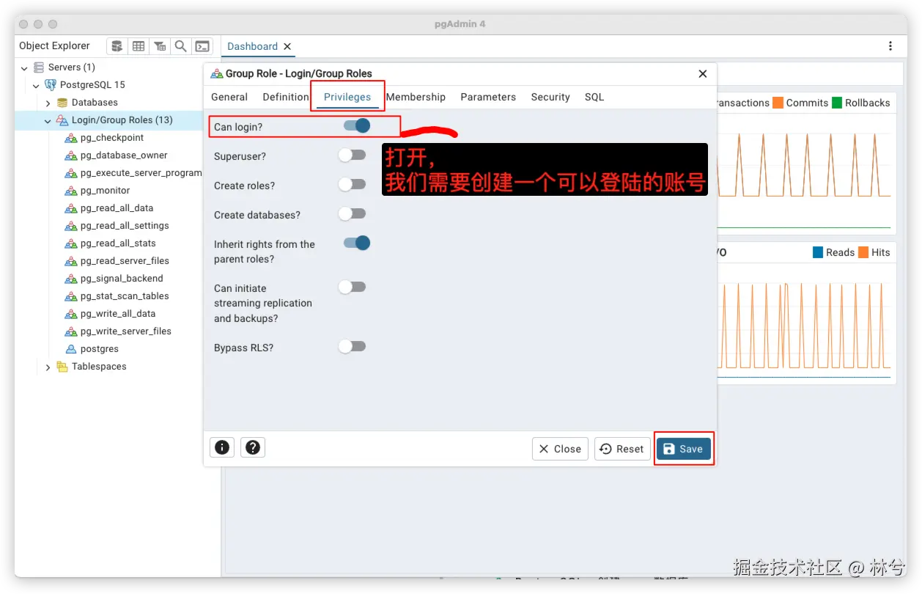Click the pg_database_owner role icon
Screen dimensions: 922x594
click(71, 155)
